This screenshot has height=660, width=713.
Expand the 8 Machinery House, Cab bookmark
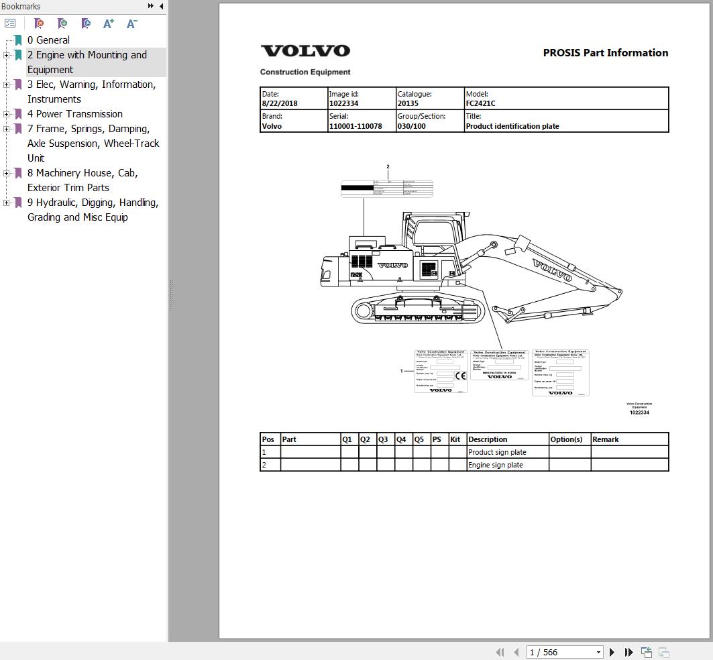6,173
